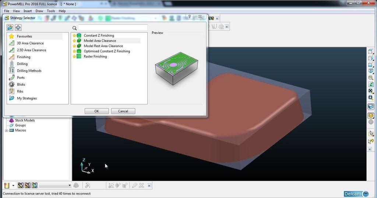Expand the Macros tree node
The height and width of the screenshot is (198, 377).
point(7,130)
